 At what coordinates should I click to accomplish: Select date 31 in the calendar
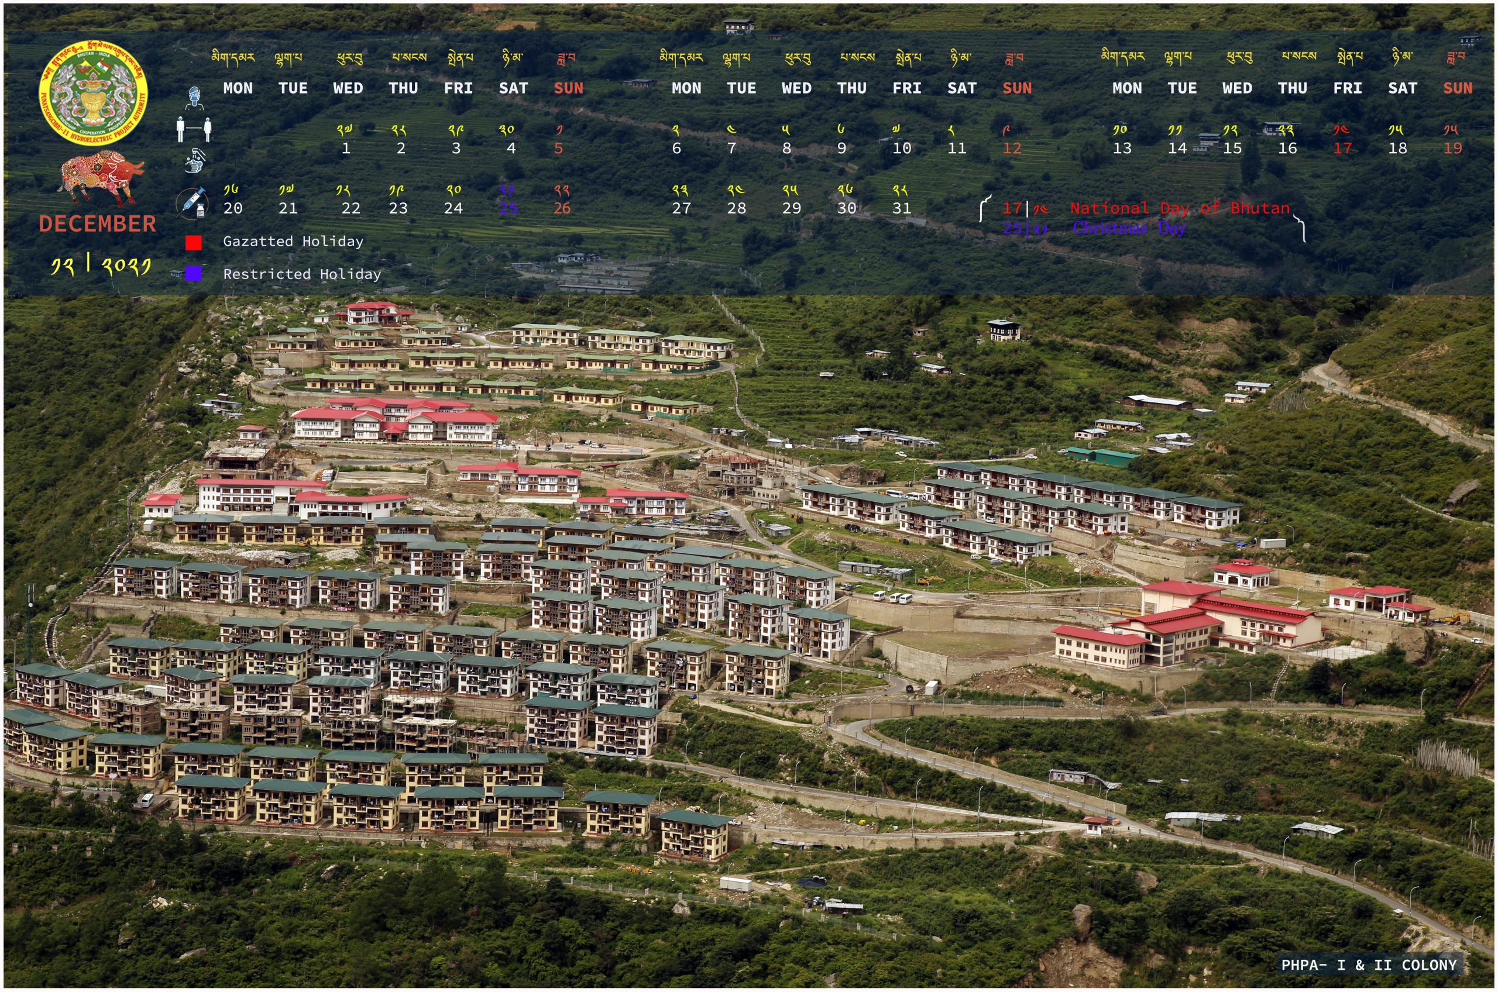pyautogui.click(x=901, y=208)
